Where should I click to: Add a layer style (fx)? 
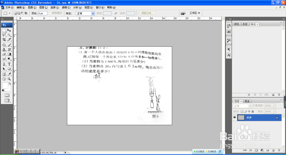pyautogui.click(x=251, y=150)
